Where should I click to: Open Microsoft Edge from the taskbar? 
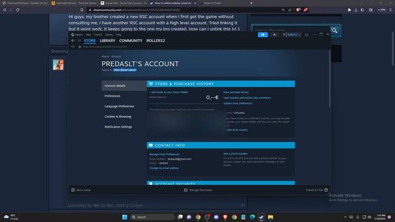coord(252,217)
